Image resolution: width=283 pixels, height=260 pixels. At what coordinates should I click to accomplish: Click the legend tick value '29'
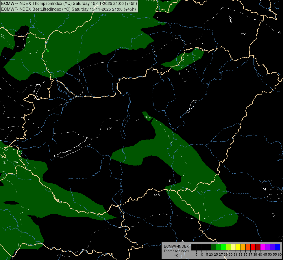click(226, 255)
